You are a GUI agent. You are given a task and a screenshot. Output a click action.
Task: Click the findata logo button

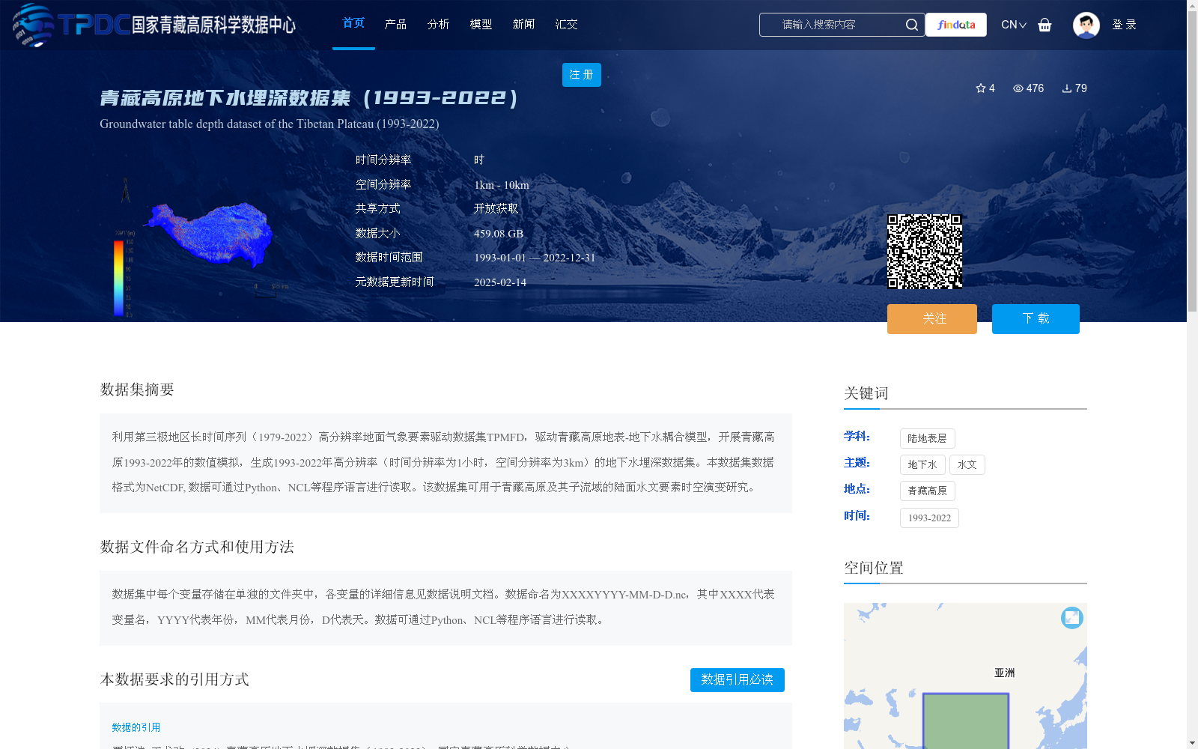[955, 25]
